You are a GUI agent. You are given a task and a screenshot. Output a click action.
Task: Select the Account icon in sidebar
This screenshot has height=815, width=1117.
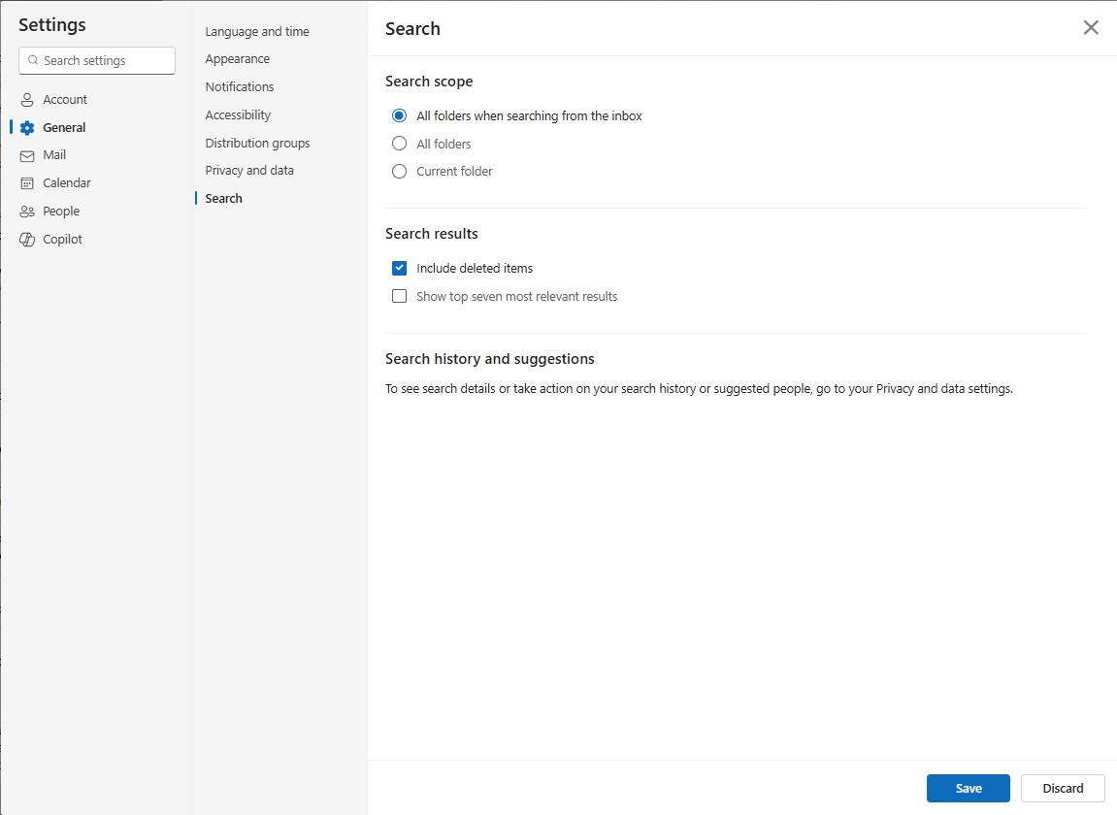pyautogui.click(x=26, y=99)
